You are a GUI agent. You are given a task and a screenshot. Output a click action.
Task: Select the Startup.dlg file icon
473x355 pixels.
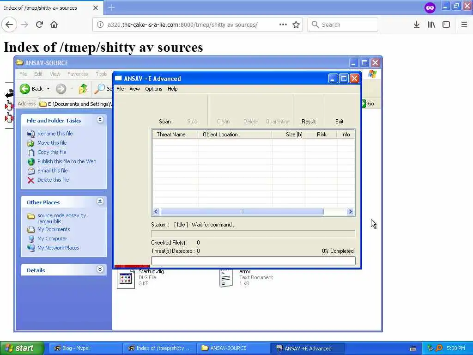[126, 278]
